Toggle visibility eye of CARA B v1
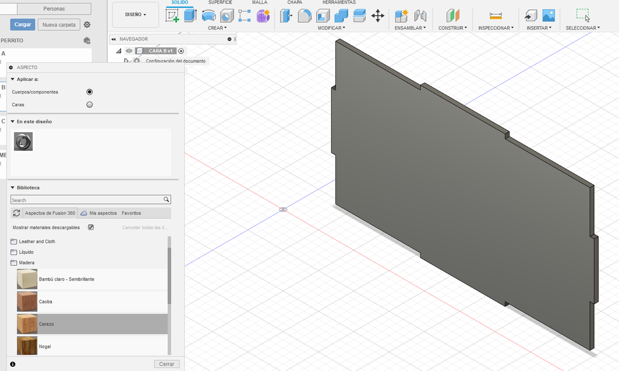 tap(129, 51)
